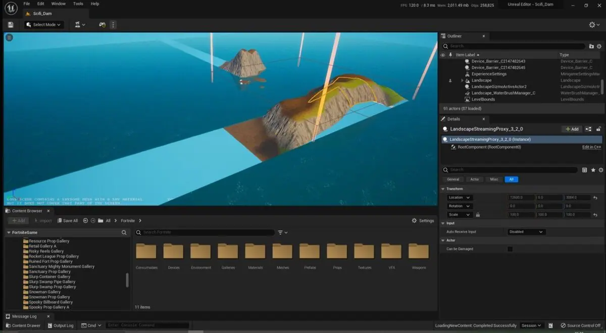This screenshot has height=333, width=606.
Task: Expand the Landscape item in Outliner
Action: click(x=462, y=81)
